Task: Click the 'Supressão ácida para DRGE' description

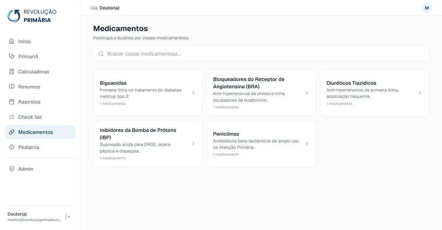Action: coord(135,147)
